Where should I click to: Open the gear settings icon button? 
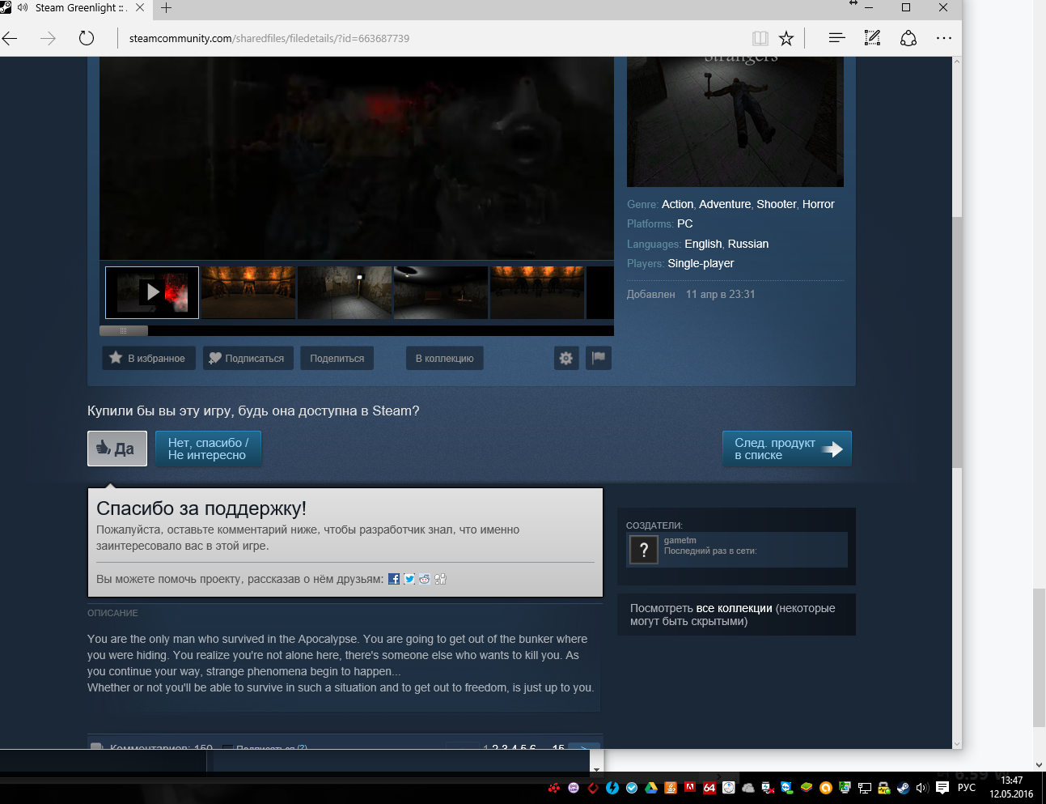pyautogui.click(x=566, y=358)
